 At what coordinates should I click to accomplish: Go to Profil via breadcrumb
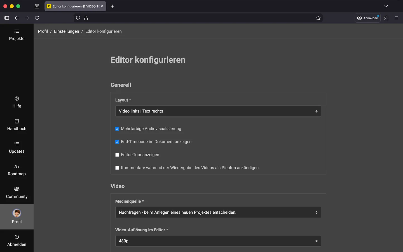(43, 31)
